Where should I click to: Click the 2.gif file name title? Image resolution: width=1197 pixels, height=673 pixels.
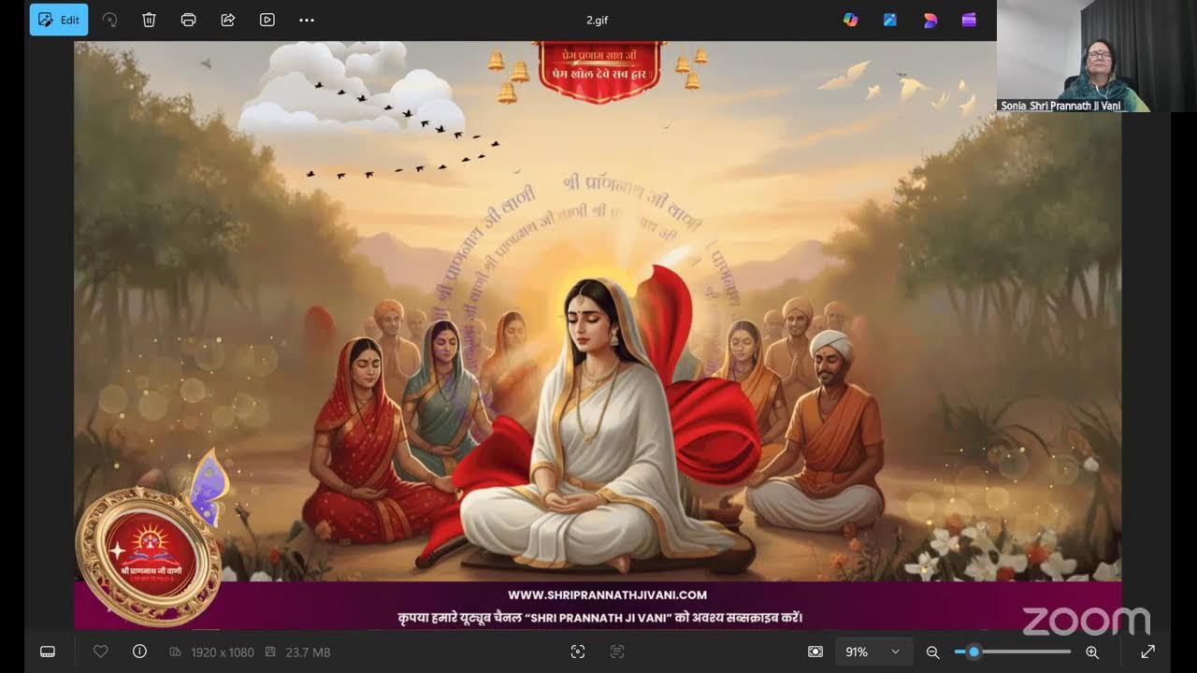pyautogui.click(x=598, y=20)
